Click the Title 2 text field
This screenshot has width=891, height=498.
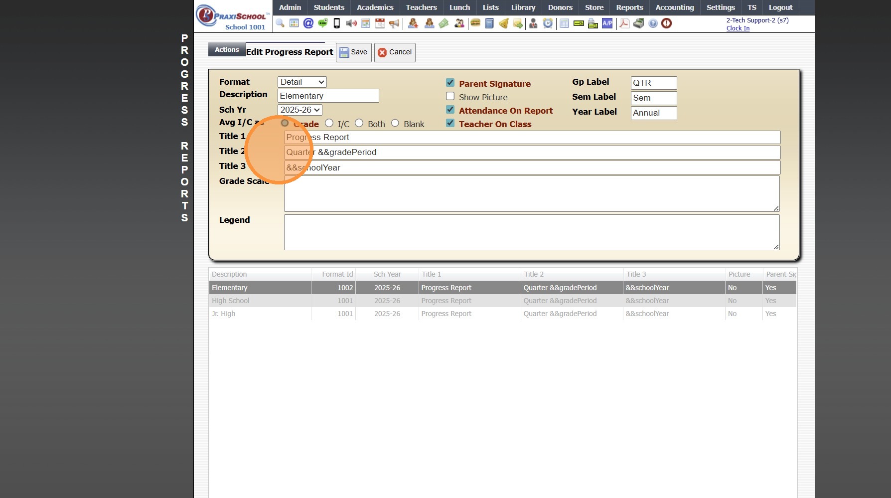532,153
